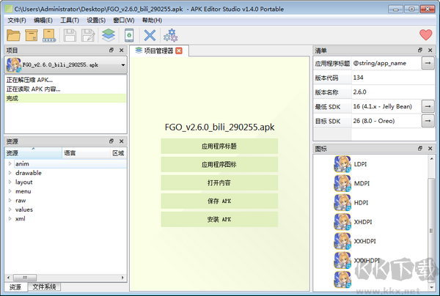Select the LDPI app icon thumbnail
This screenshot has width=440, height=296.
point(342,164)
